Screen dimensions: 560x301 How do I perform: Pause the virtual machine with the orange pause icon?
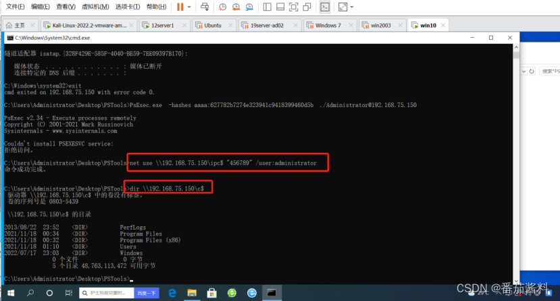click(180, 7)
